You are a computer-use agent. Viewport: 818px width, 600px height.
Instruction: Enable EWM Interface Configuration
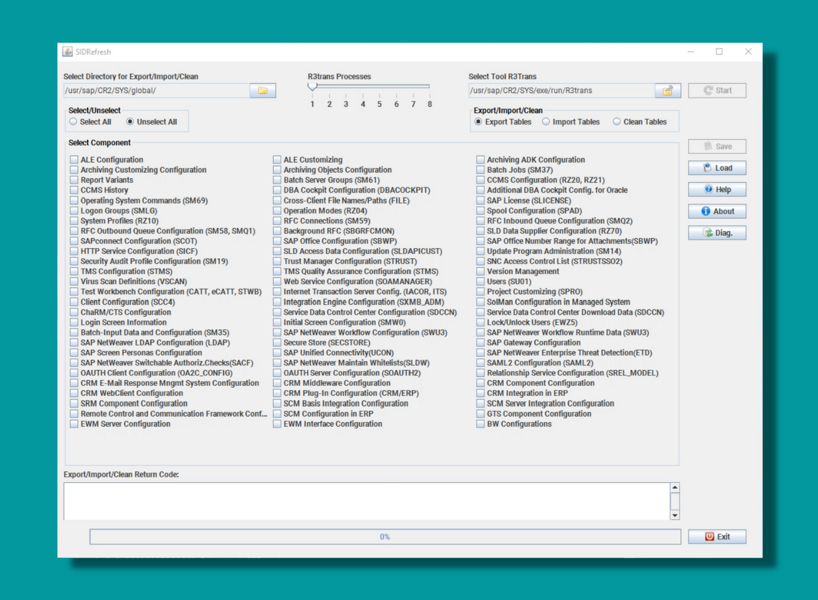tap(277, 424)
